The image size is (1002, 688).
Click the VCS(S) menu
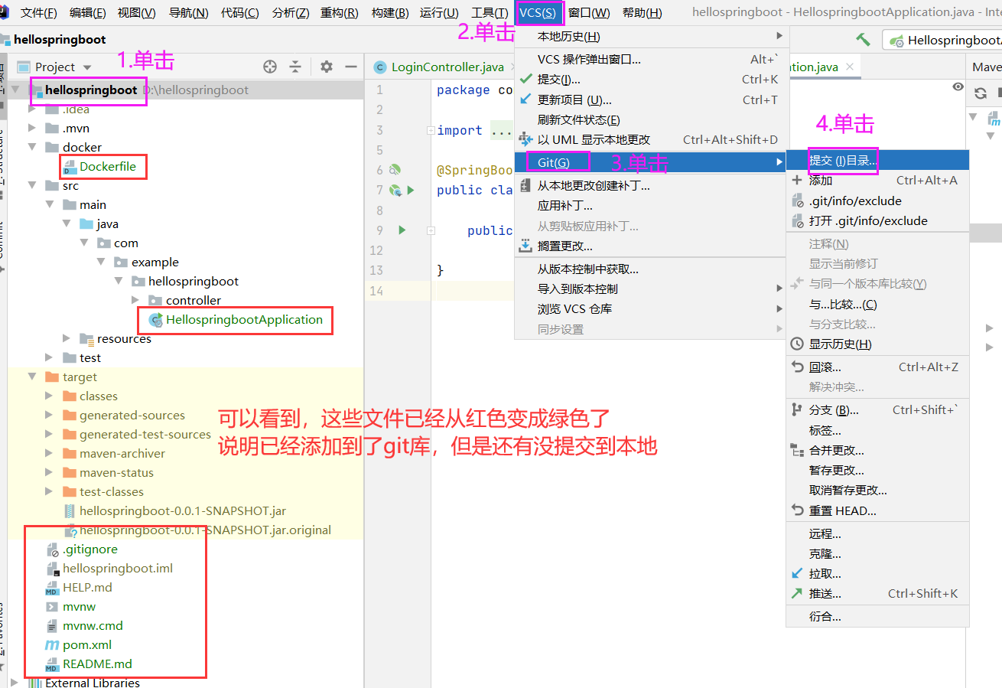pos(538,12)
